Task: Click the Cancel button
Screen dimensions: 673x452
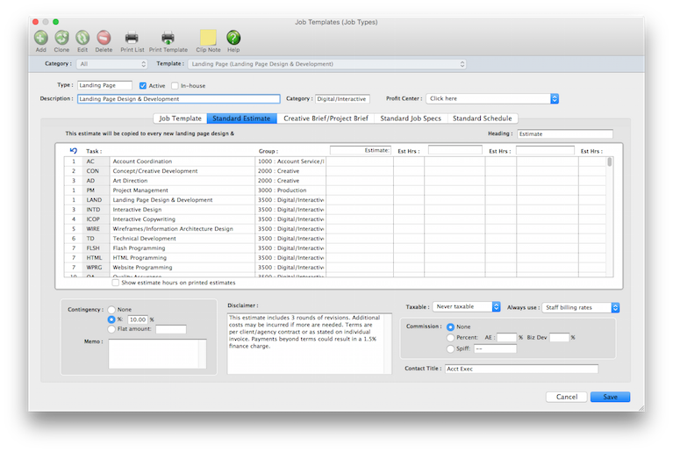Action: pyautogui.click(x=566, y=397)
